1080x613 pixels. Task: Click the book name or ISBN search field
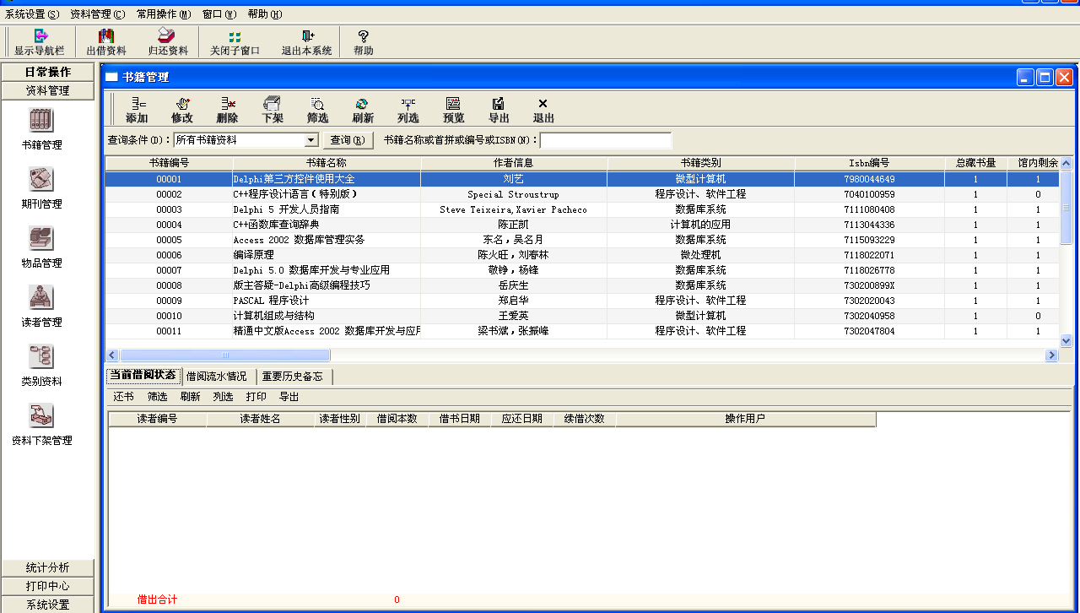click(605, 140)
